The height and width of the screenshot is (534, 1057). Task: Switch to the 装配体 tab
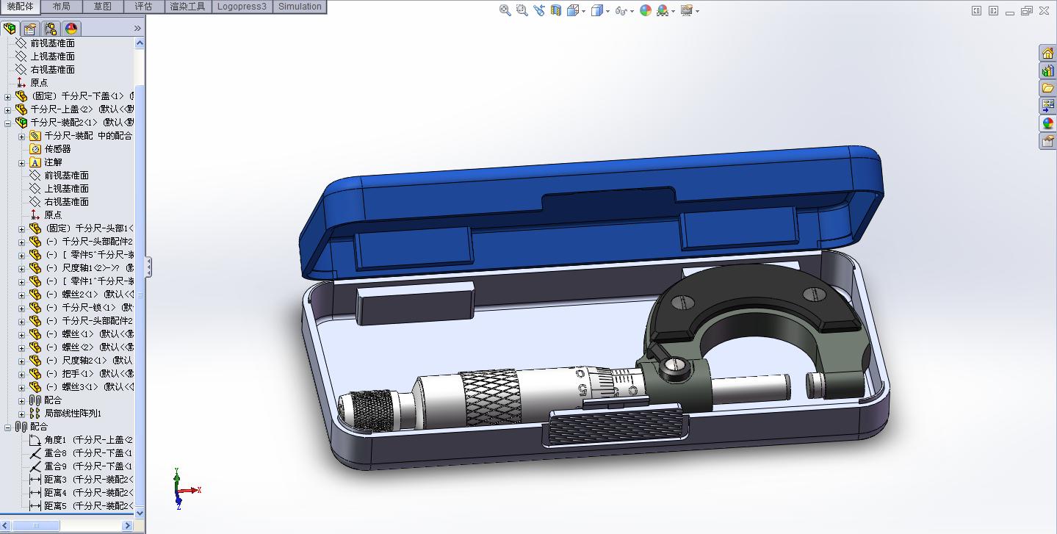(x=20, y=7)
